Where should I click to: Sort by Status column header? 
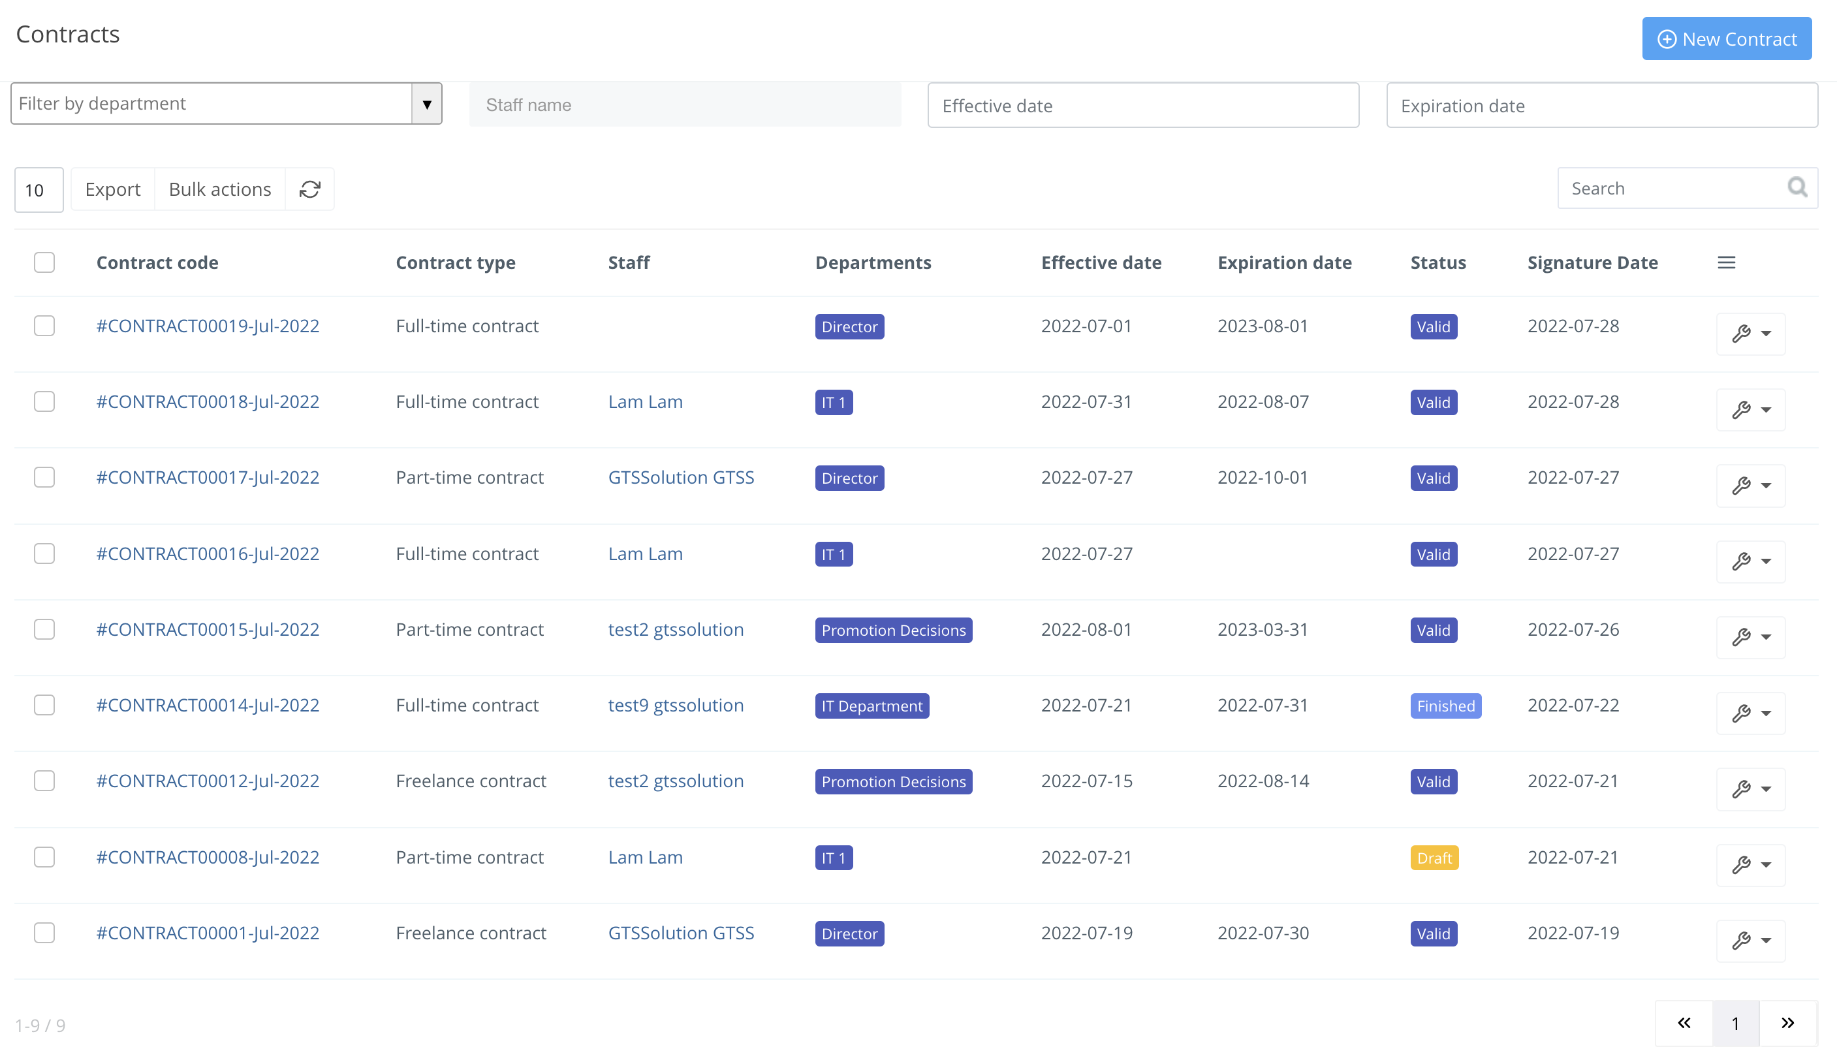coord(1438,262)
